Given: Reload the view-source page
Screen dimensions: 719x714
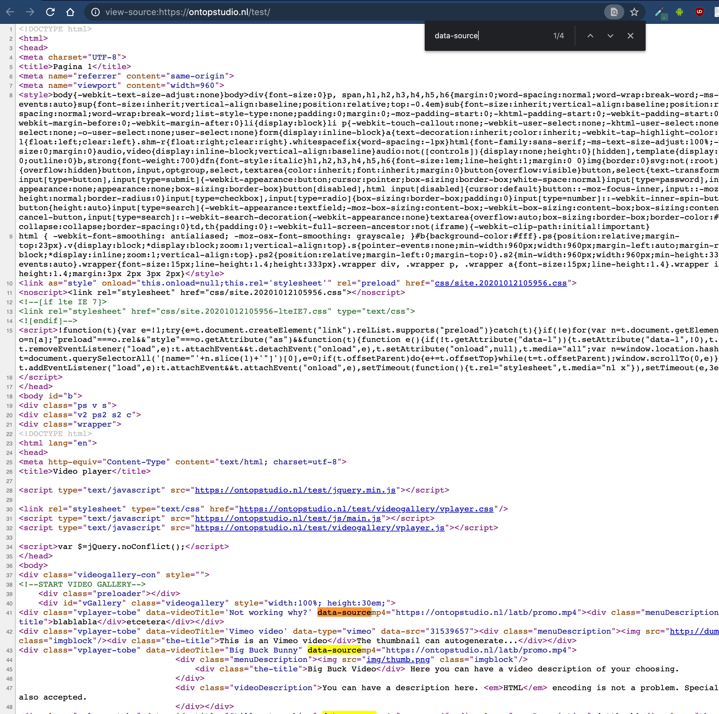Looking at the screenshot, I should [50, 12].
